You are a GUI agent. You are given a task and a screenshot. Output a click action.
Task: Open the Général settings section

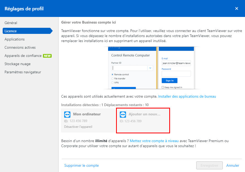point(11,23)
